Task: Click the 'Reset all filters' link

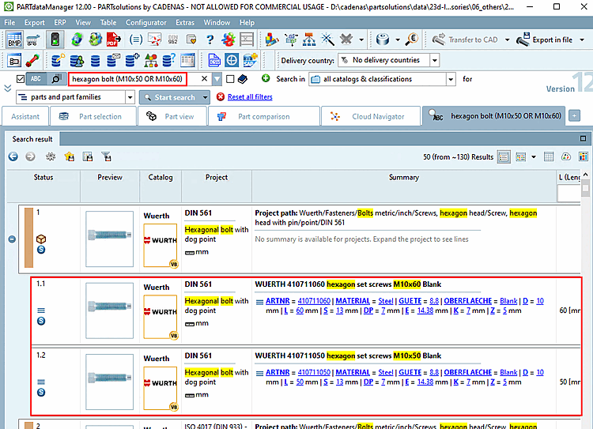Action: click(249, 97)
